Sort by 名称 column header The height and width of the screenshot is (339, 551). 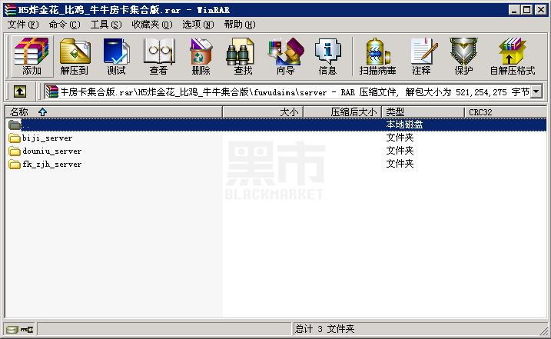pyautogui.click(x=114, y=112)
